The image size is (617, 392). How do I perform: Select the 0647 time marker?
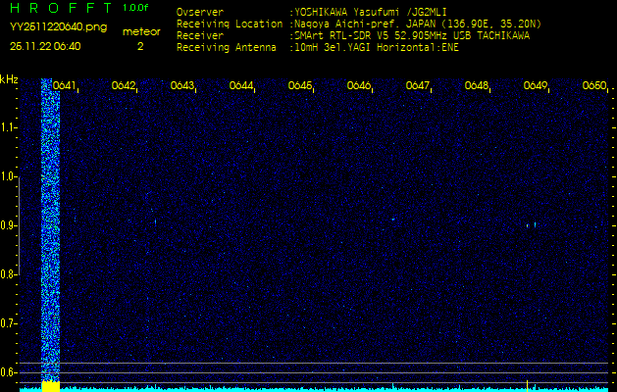[x=418, y=86]
